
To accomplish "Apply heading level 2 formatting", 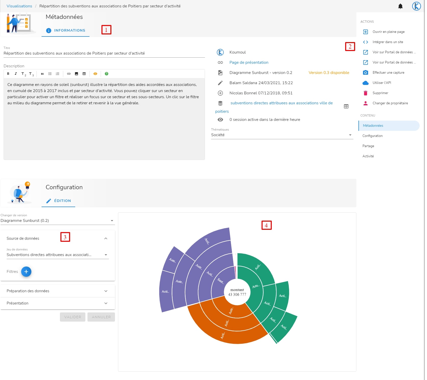I will [x=23, y=74].
